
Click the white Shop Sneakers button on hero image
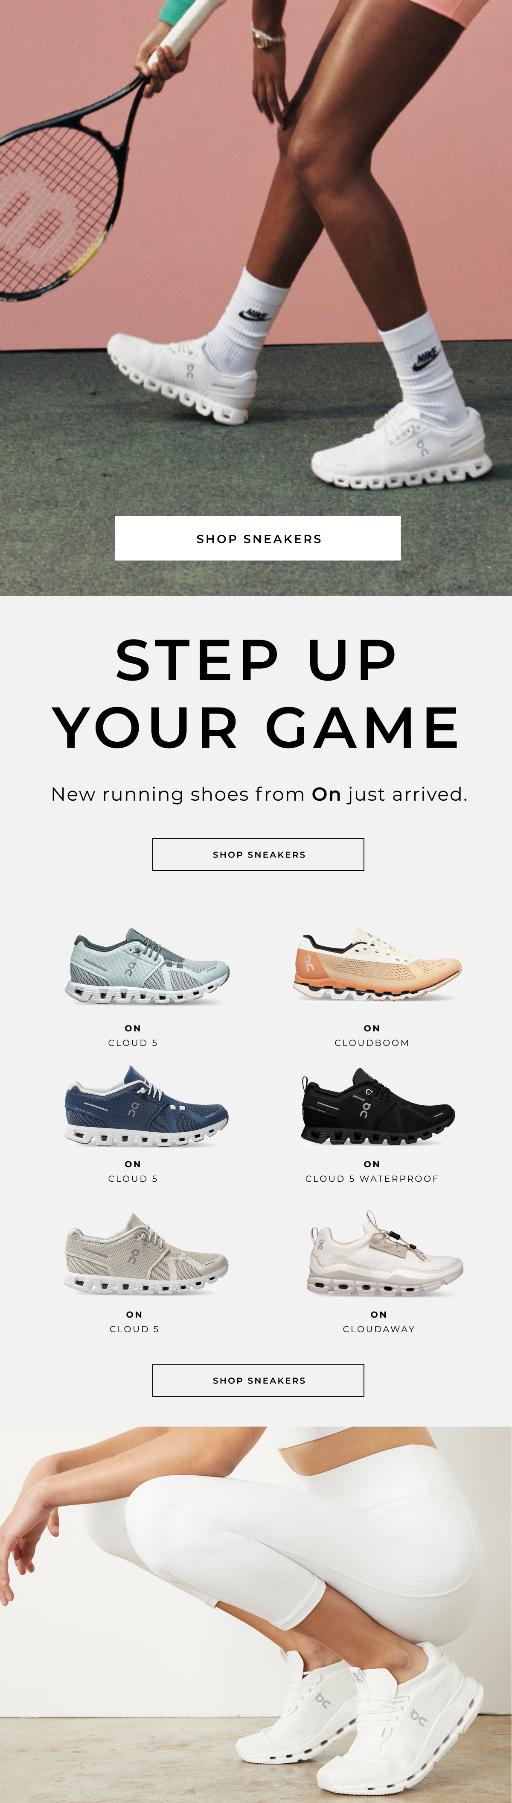click(x=258, y=538)
